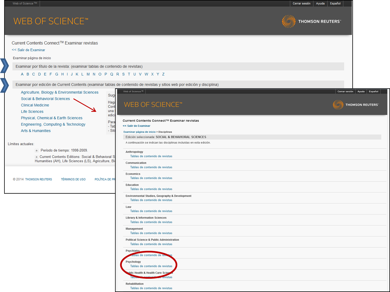The image size is (390, 292).
Task: Browse journals starting with letter T
Action: 129,74
